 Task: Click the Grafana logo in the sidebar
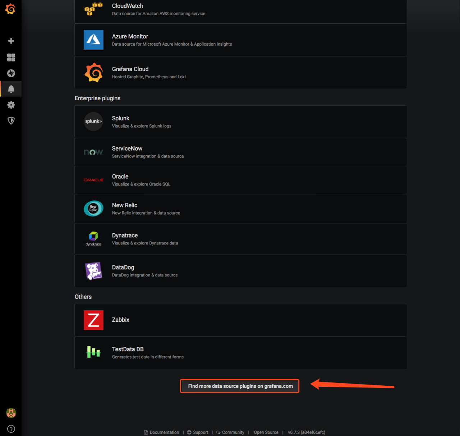tap(10, 9)
